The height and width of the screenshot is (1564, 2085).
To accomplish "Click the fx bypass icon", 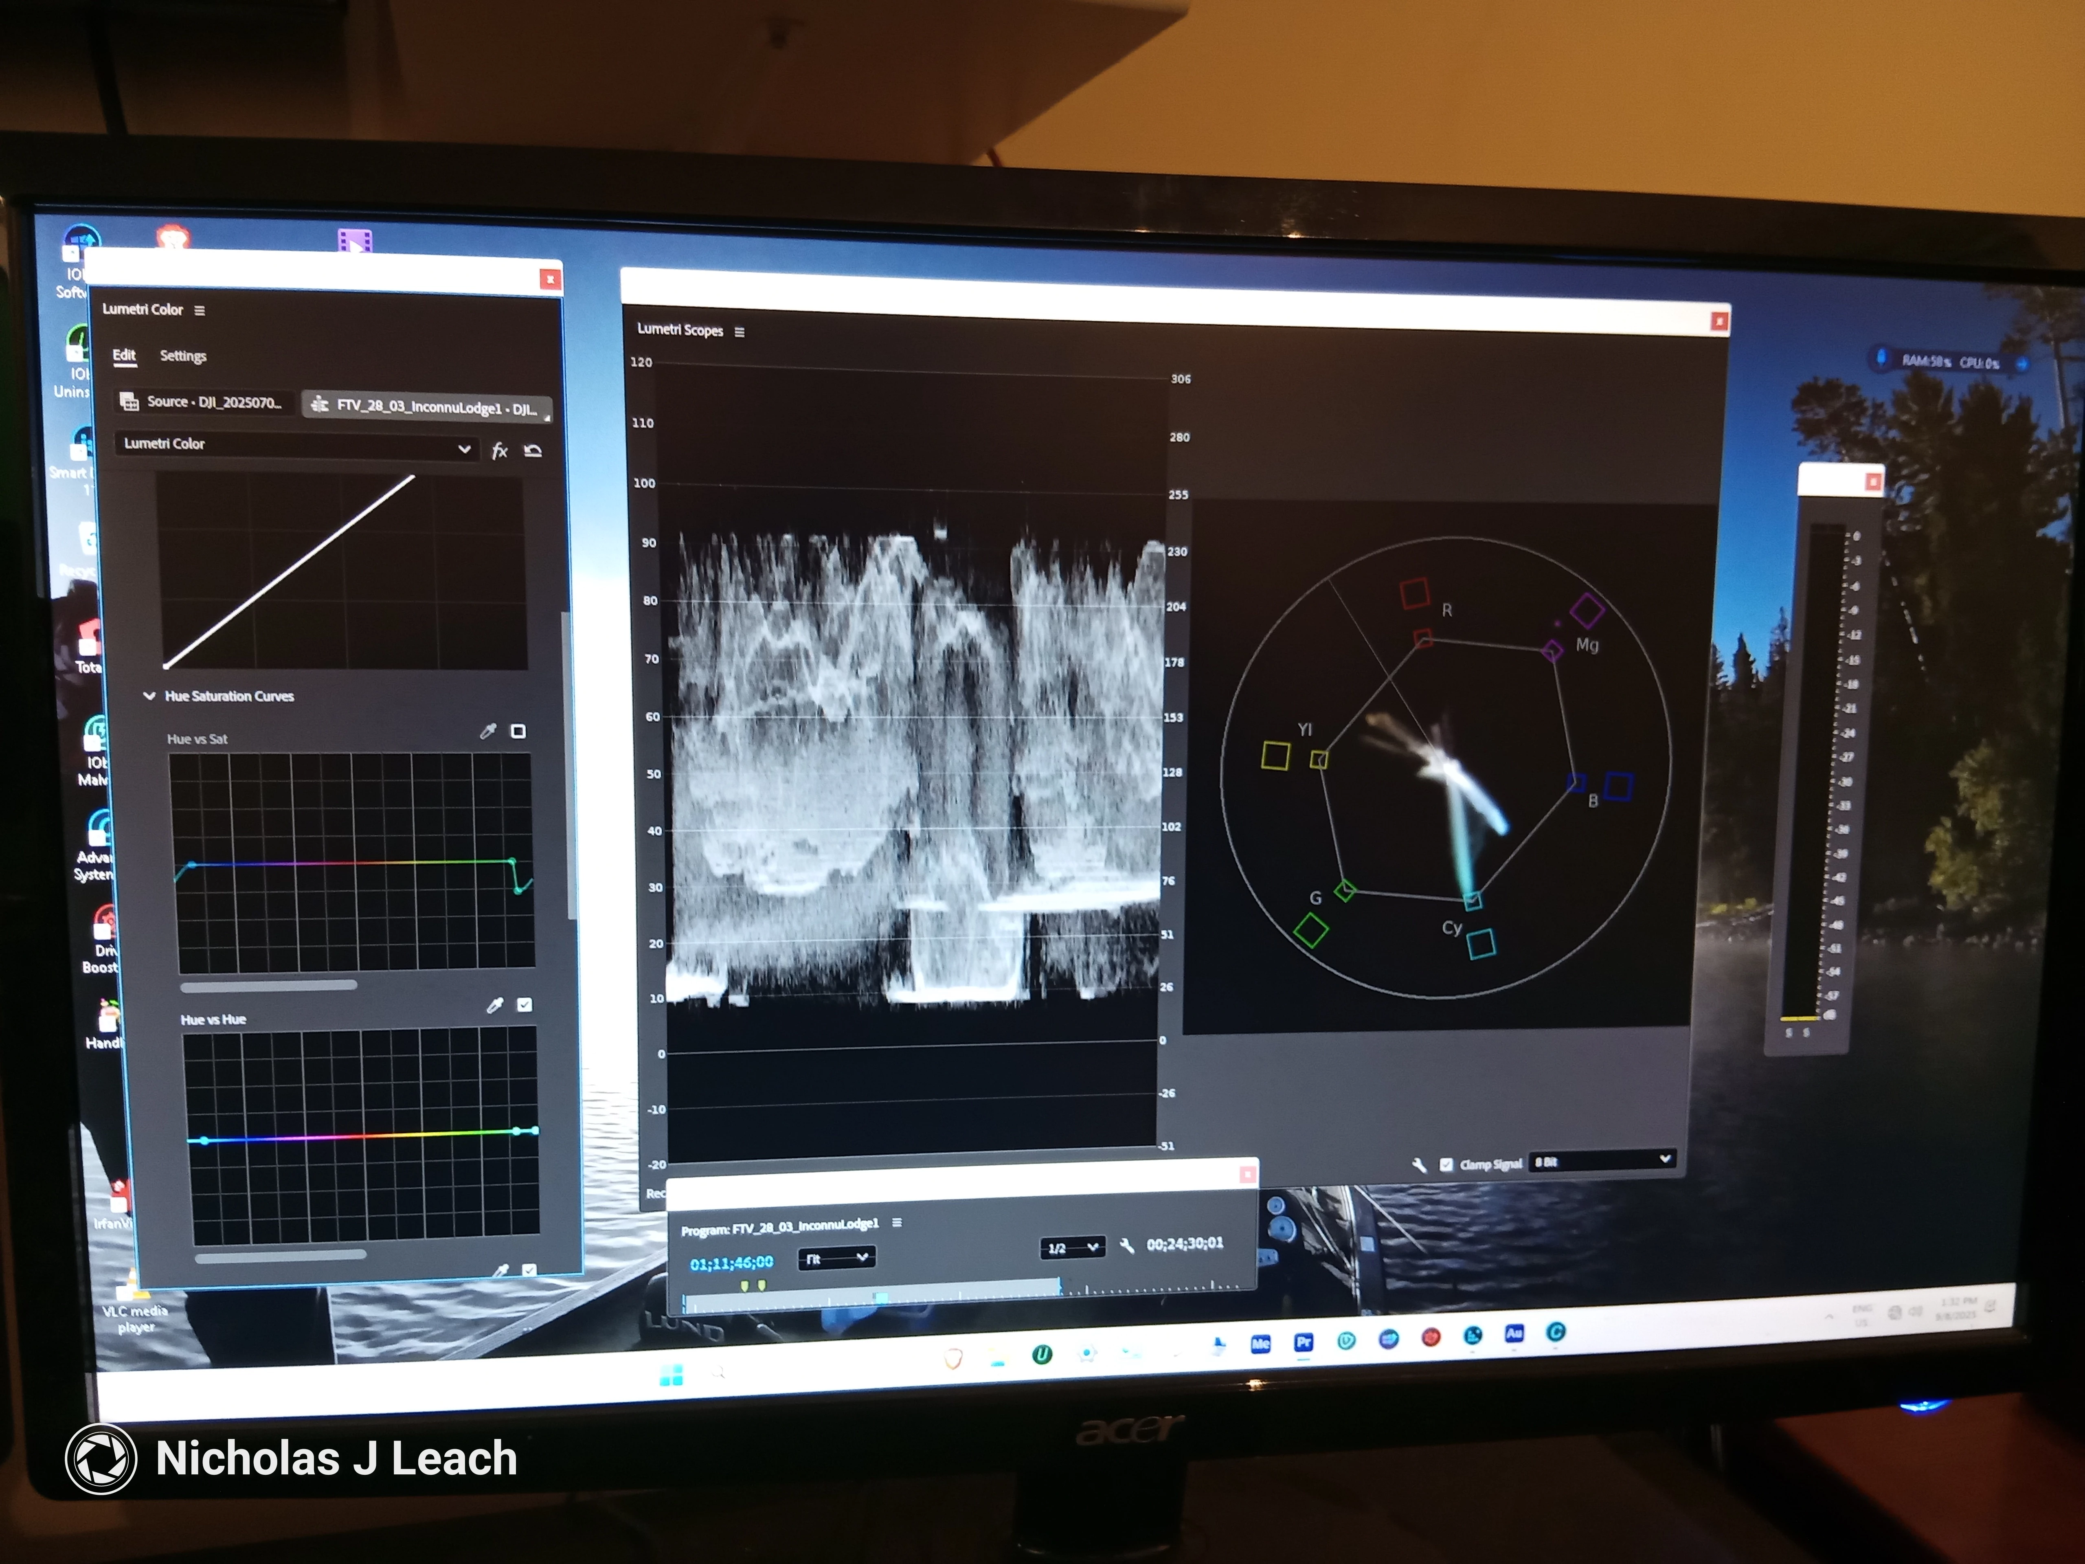I will click(500, 450).
